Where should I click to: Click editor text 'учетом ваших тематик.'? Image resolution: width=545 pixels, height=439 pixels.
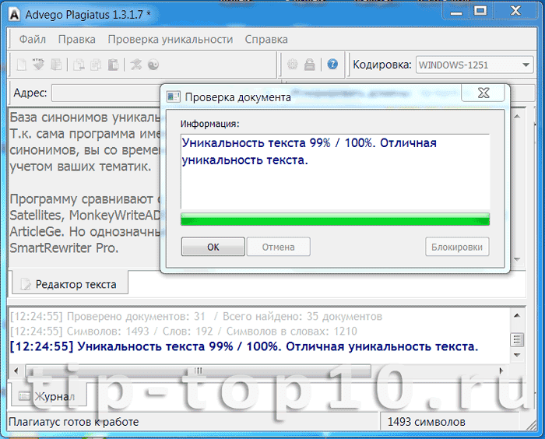tap(80, 167)
